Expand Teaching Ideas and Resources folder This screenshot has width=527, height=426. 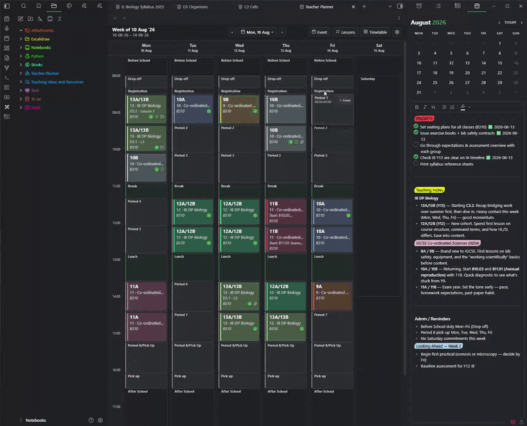[x=21, y=82]
